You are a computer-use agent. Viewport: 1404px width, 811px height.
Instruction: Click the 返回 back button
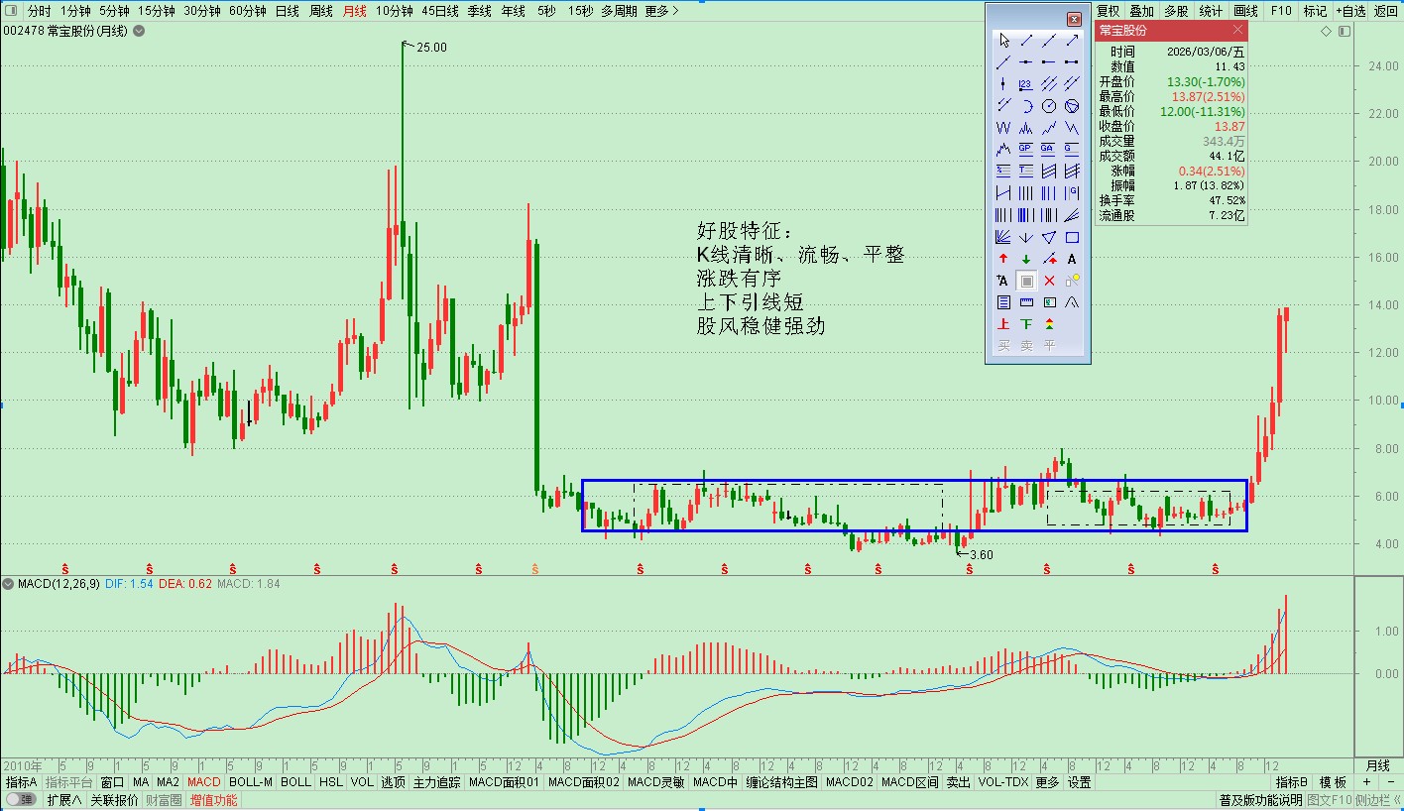pyautogui.click(x=1385, y=11)
